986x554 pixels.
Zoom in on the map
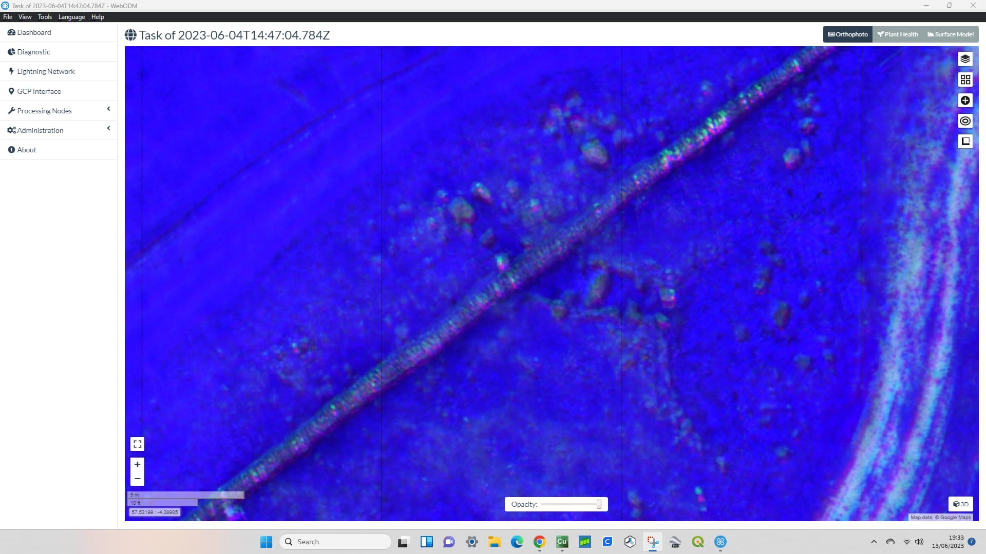coord(137,464)
